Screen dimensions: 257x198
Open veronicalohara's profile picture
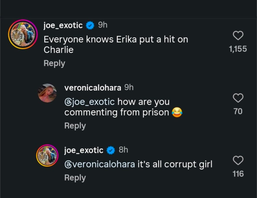tap(47, 93)
